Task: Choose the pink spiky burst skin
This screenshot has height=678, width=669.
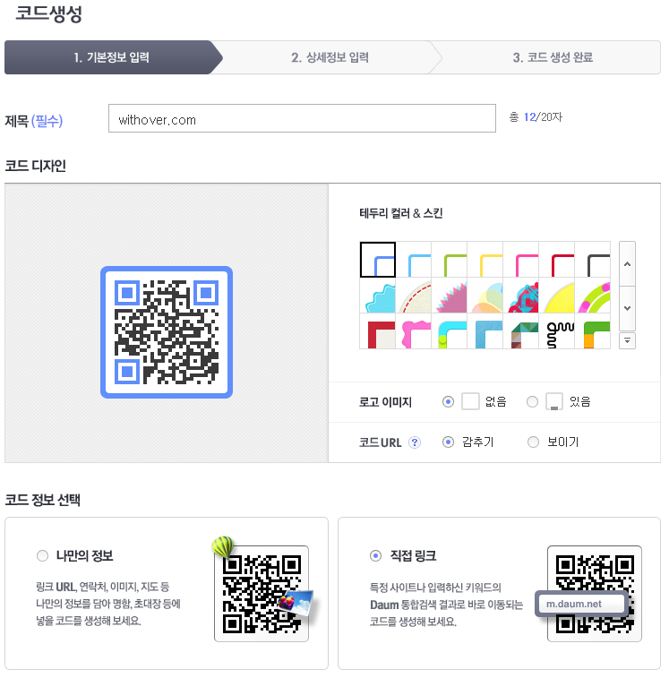Action: point(450,296)
